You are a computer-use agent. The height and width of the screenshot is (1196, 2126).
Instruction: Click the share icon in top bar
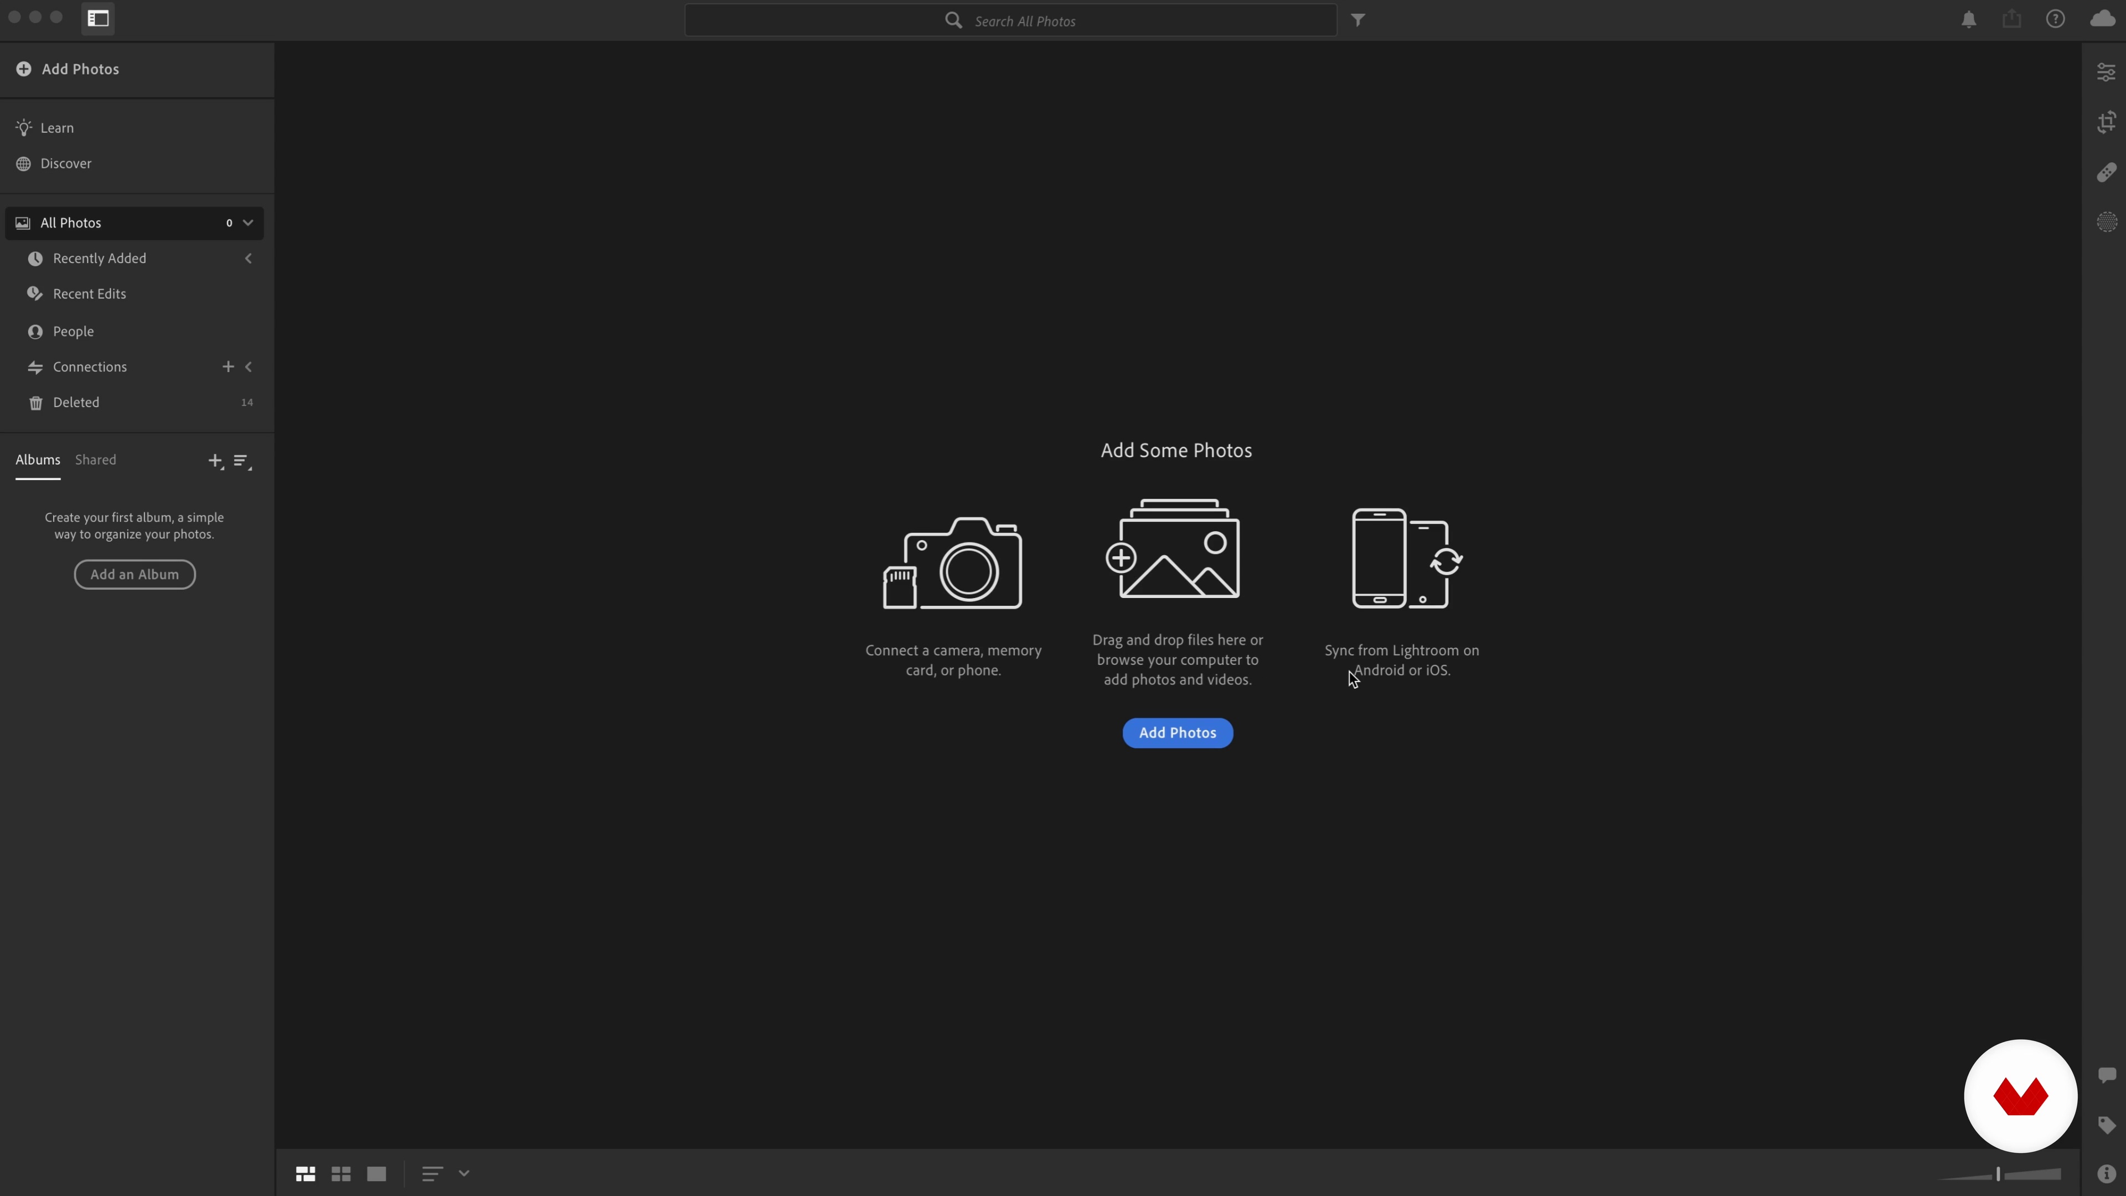[x=2012, y=19]
